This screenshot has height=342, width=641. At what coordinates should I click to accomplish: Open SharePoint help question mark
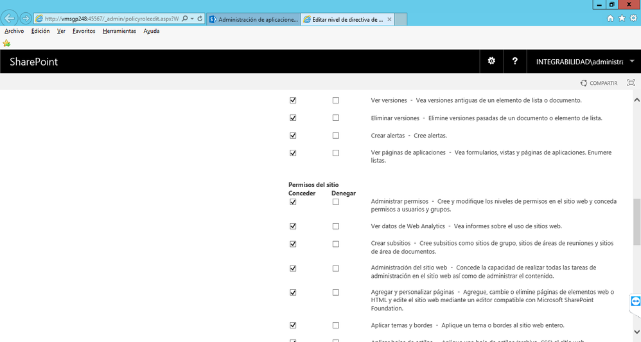pos(514,61)
